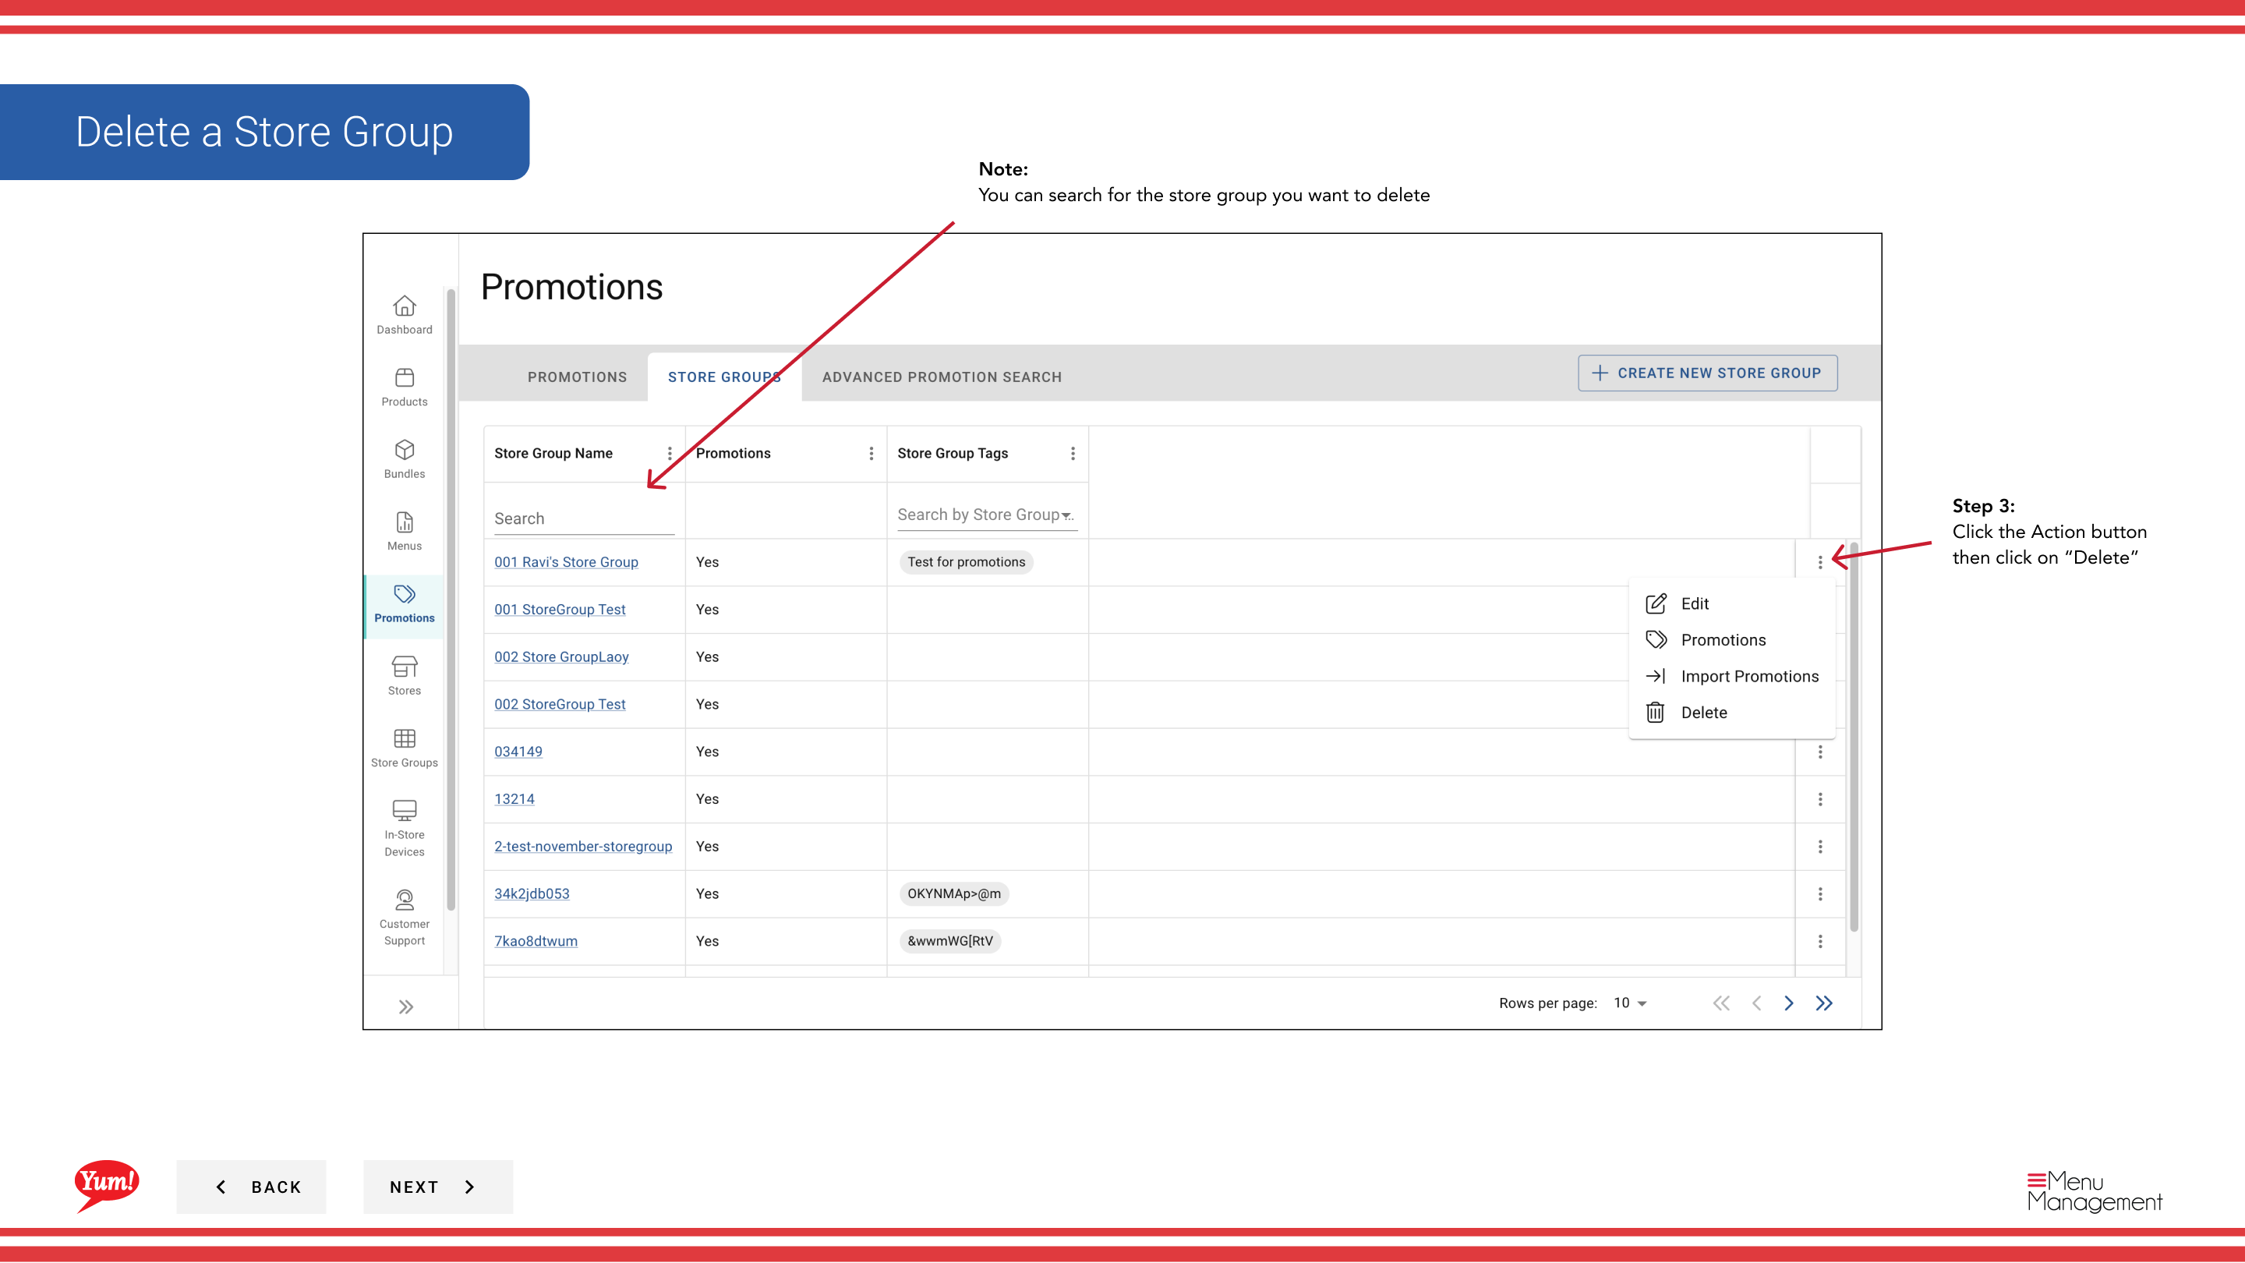This screenshot has width=2245, height=1263.
Task: Open action menu for 2-test-november-storegroup
Action: 1819,847
